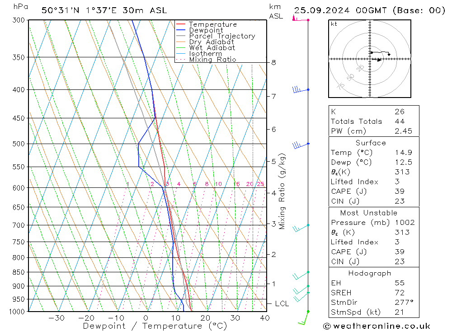The width and height of the screenshot is (452, 331).
Task: Click the Totals Totals value 44
Action: coord(400,121)
